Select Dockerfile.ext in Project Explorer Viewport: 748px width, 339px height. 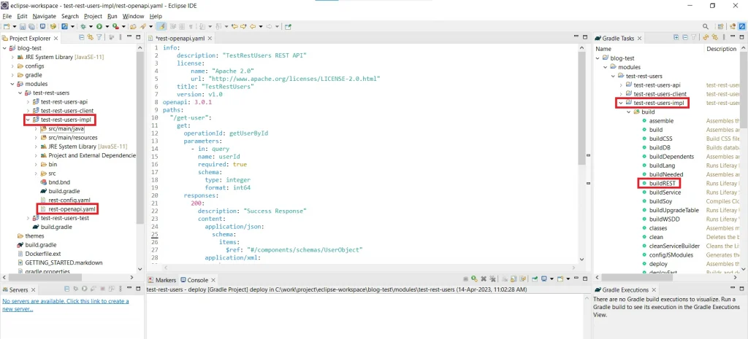pyautogui.click(x=43, y=254)
